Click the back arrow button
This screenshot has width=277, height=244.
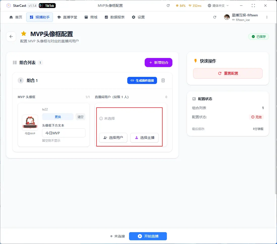click(11, 37)
